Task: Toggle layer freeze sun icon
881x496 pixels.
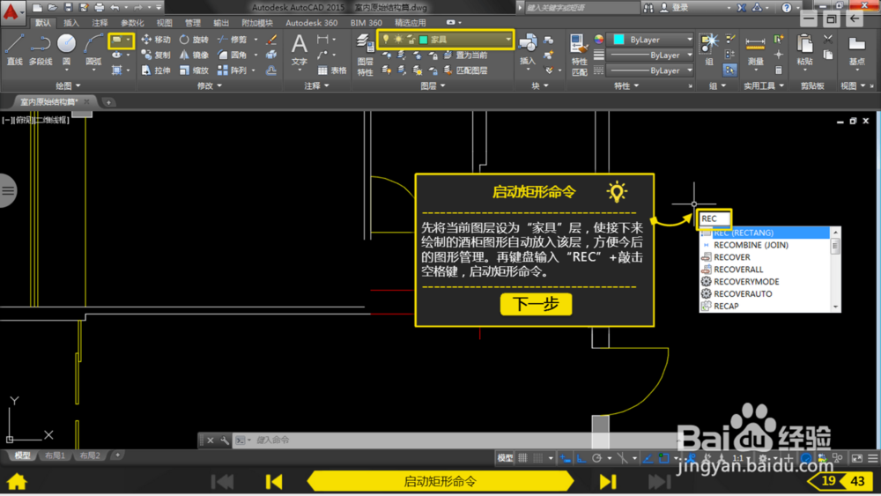Action: click(x=398, y=40)
